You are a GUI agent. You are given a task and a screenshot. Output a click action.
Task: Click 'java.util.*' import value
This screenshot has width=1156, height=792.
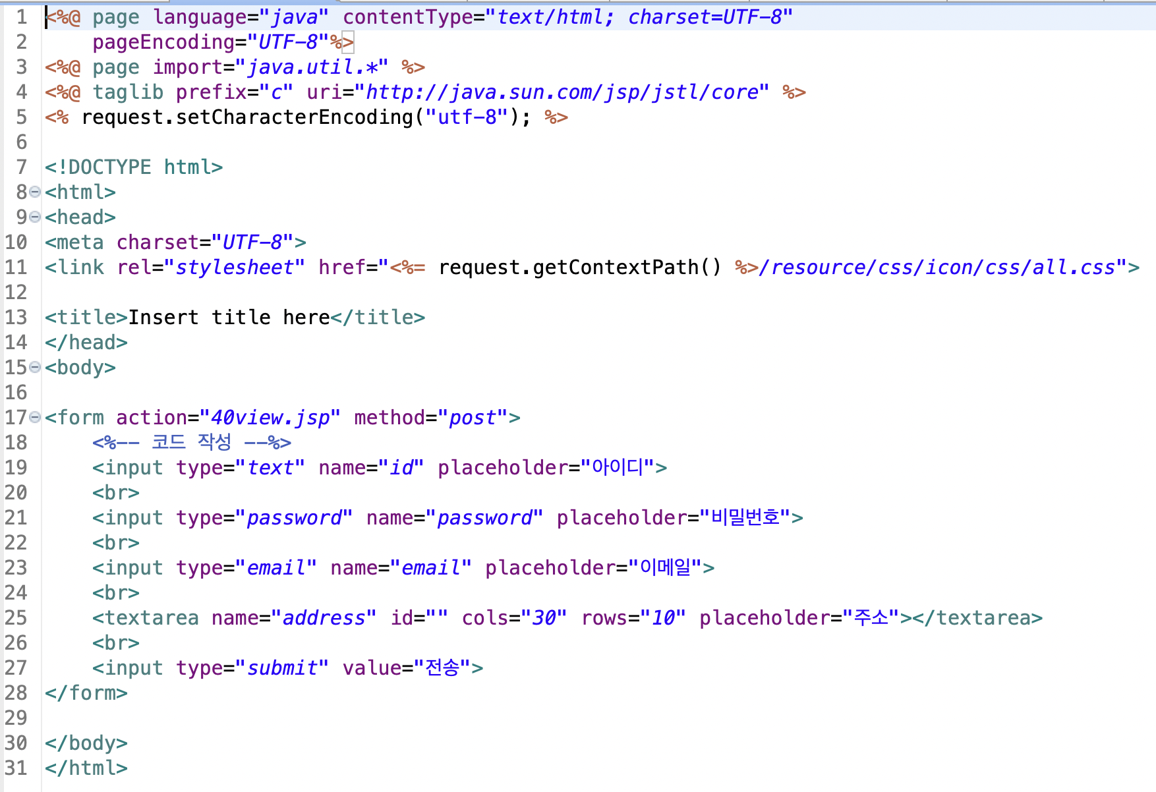coord(312,67)
